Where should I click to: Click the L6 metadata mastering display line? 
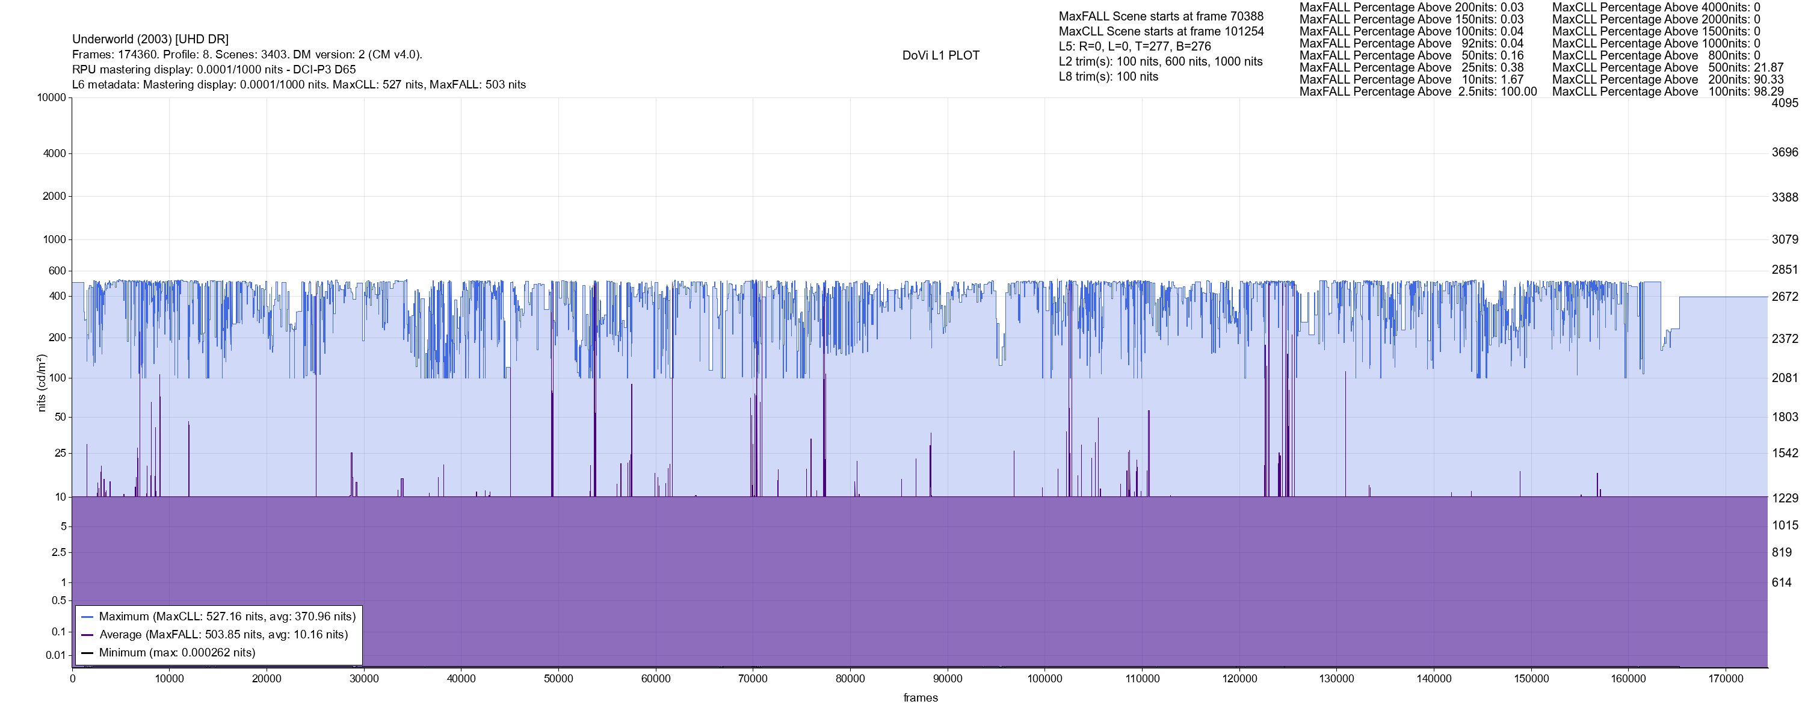298,85
